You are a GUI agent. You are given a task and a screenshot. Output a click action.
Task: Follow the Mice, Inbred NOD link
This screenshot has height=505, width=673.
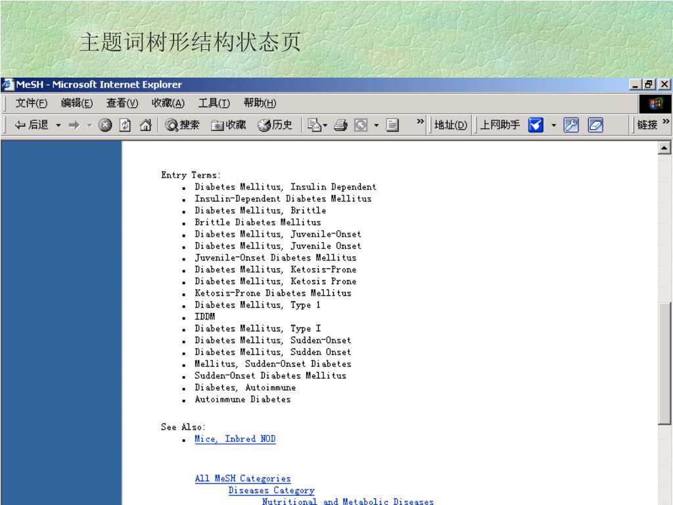[235, 439]
